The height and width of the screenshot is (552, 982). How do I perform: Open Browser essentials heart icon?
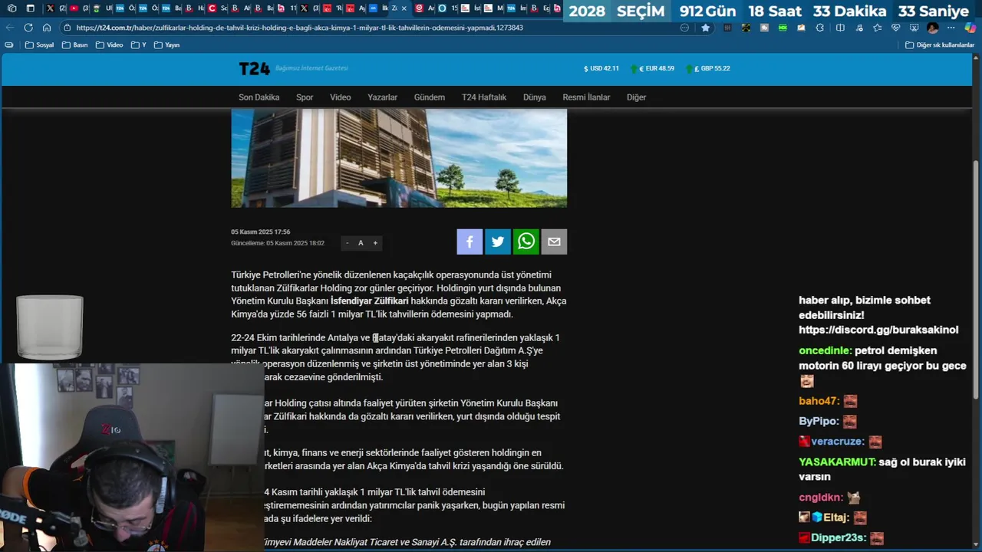[895, 28]
